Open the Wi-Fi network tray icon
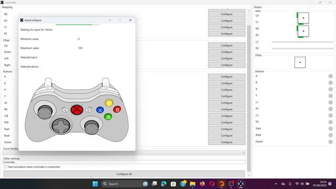This screenshot has height=189, width=336. click(x=297, y=184)
